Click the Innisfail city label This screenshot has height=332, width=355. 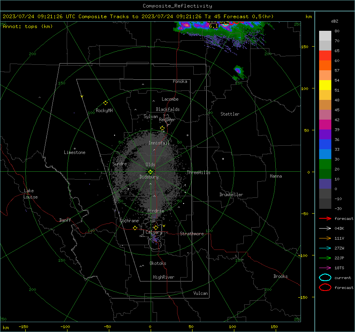159,143
